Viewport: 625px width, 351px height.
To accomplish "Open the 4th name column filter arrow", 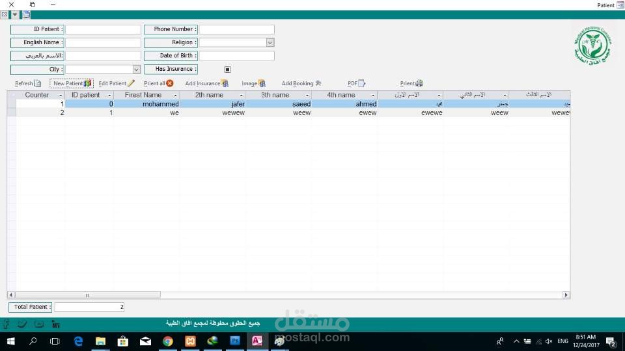I will tap(372, 96).
